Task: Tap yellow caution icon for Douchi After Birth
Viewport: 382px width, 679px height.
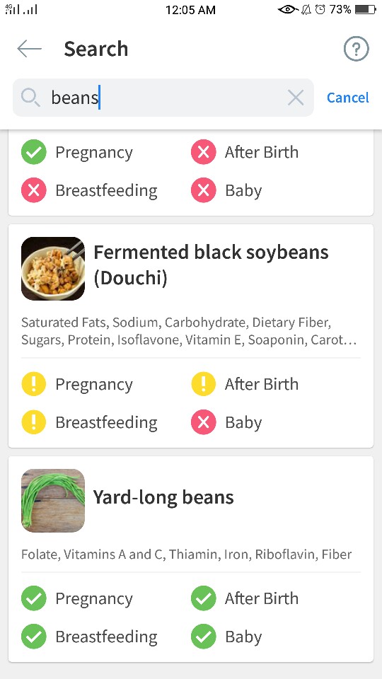Action: tap(204, 384)
